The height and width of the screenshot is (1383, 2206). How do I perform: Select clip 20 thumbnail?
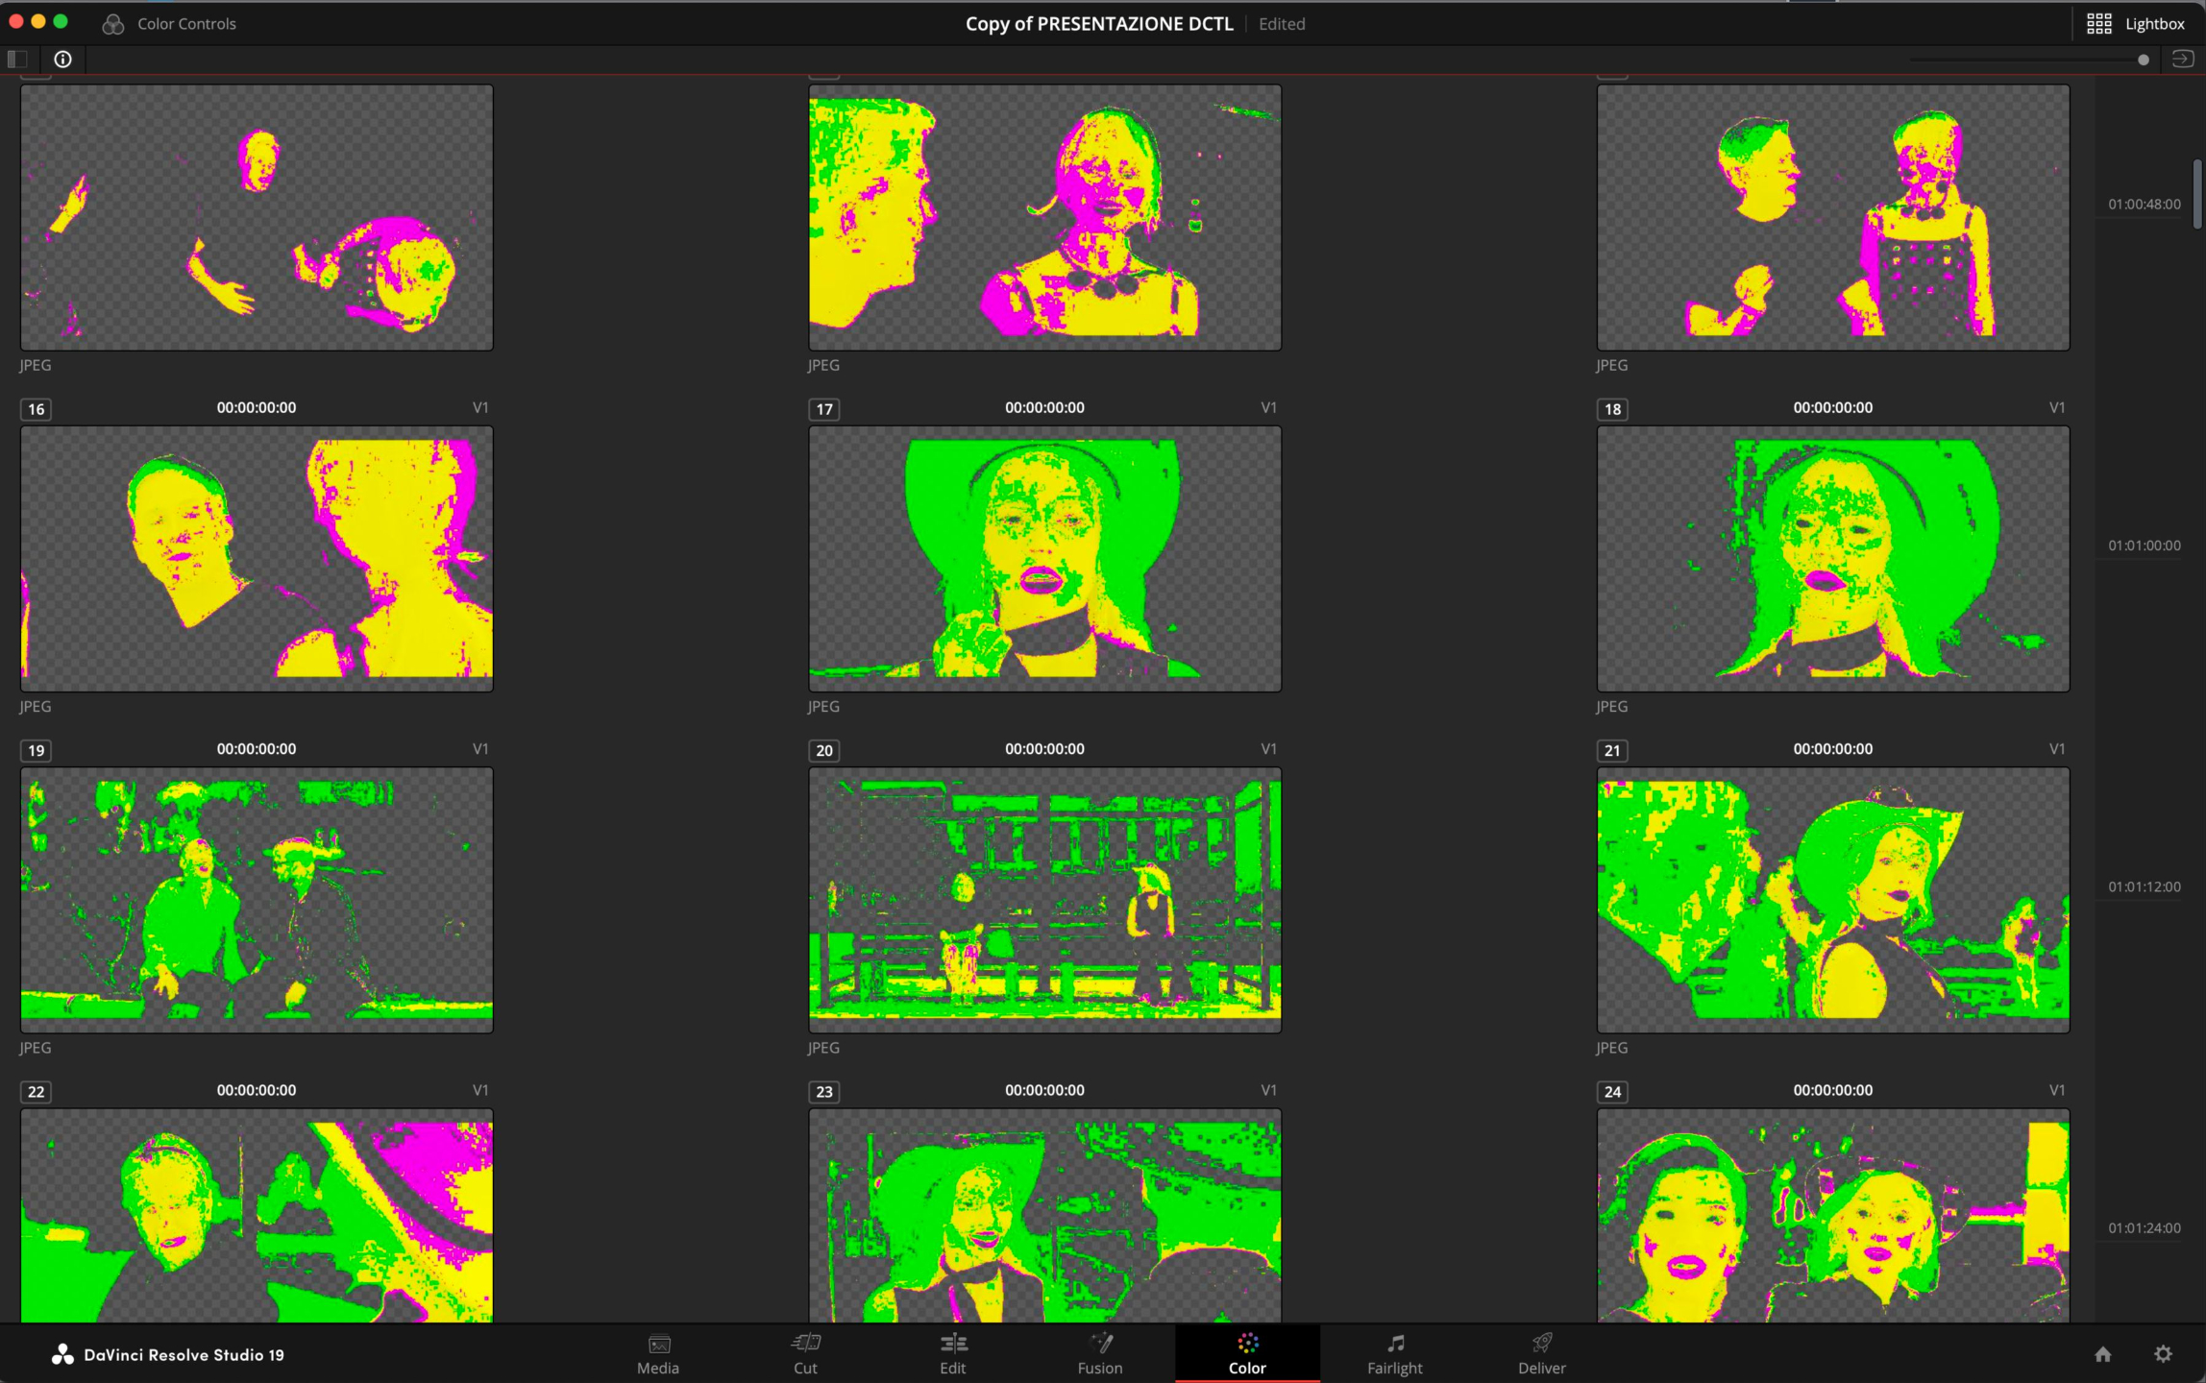coord(1044,899)
